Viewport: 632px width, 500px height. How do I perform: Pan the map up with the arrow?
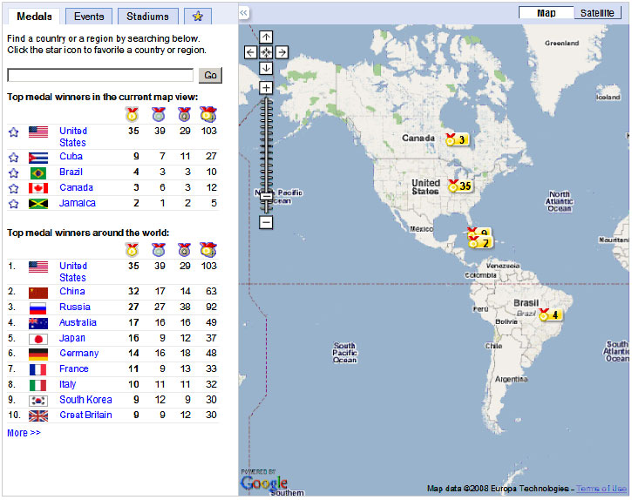266,37
